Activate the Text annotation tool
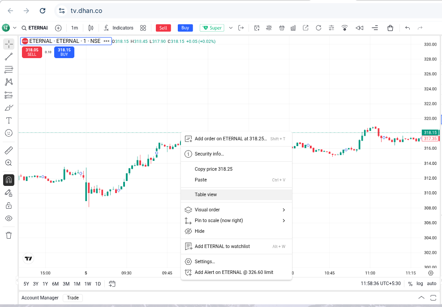Viewport: 442px width, 307px height. click(9, 121)
